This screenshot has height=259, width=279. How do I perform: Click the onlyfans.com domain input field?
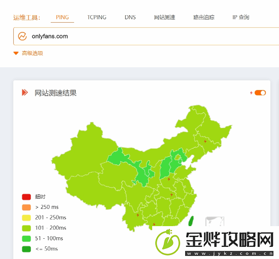click(x=146, y=36)
